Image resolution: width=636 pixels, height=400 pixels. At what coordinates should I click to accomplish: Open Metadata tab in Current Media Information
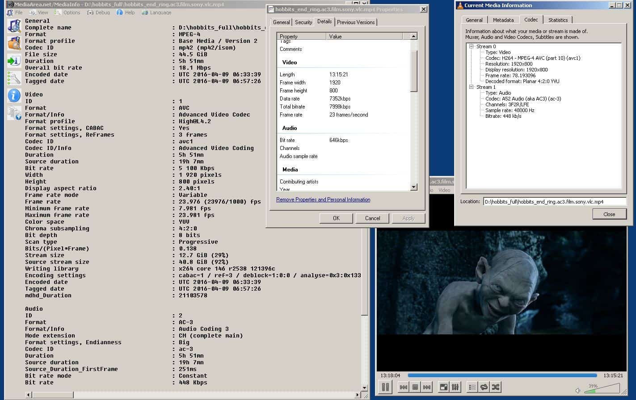tap(503, 20)
